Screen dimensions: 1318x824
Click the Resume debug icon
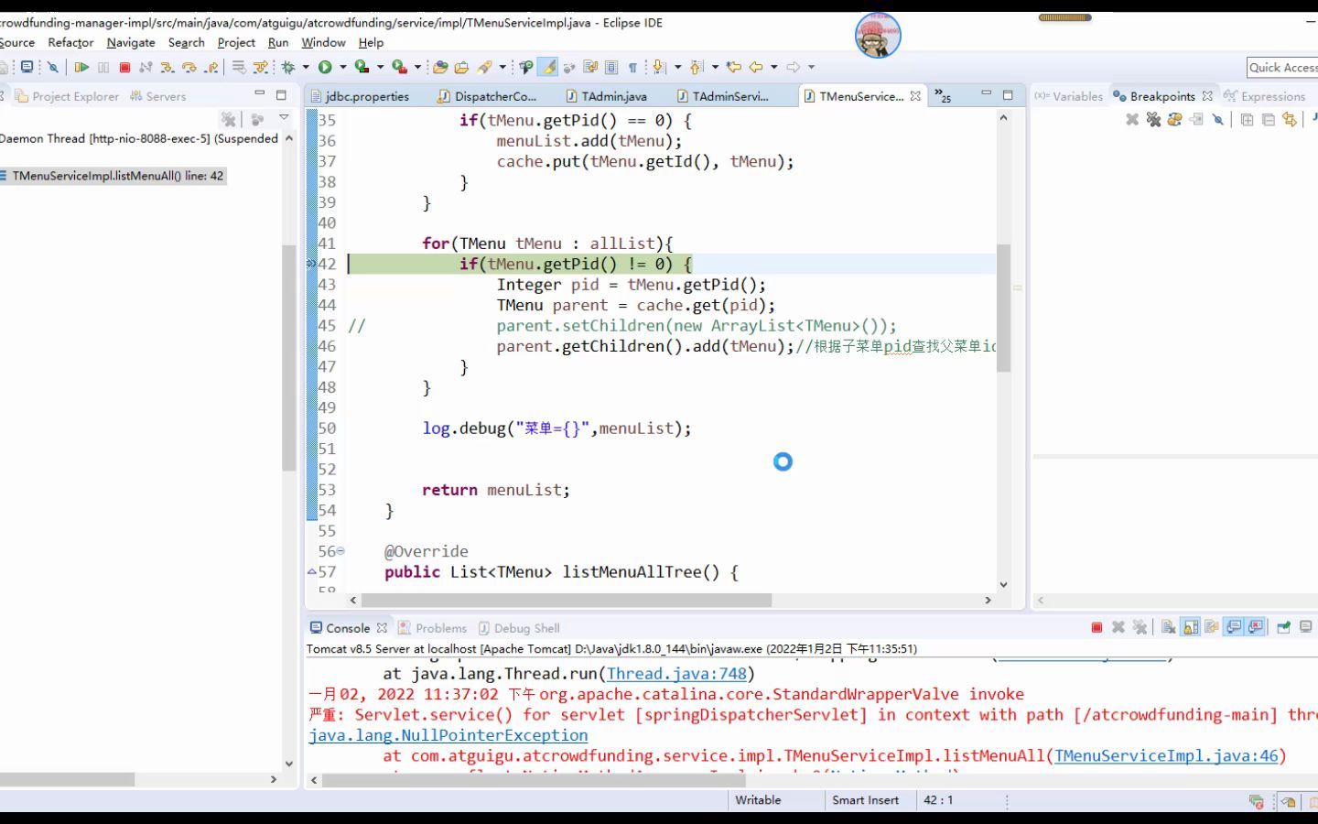click(82, 66)
